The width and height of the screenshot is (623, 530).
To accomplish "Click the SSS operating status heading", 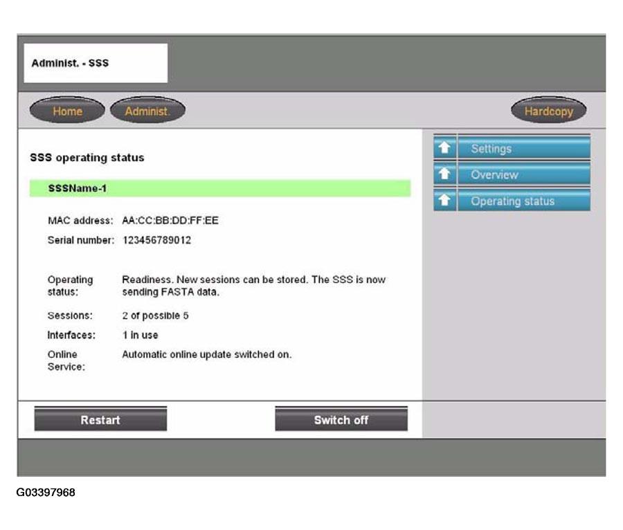I will click(87, 158).
